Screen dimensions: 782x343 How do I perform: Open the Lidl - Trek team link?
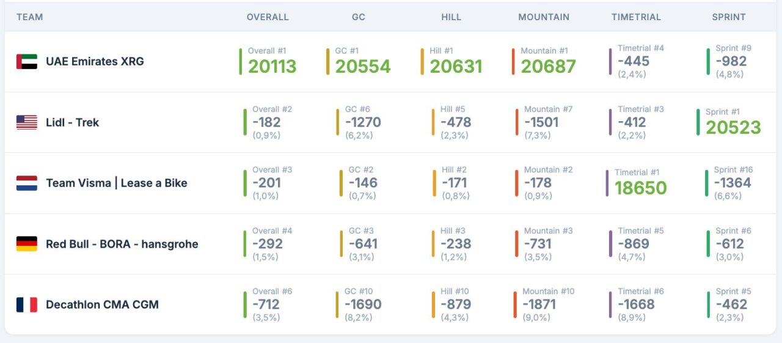point(72,122)
